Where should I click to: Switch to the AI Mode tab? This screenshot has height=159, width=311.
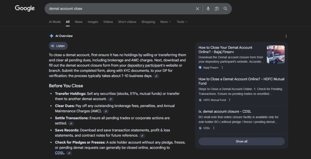pos(55,22)
